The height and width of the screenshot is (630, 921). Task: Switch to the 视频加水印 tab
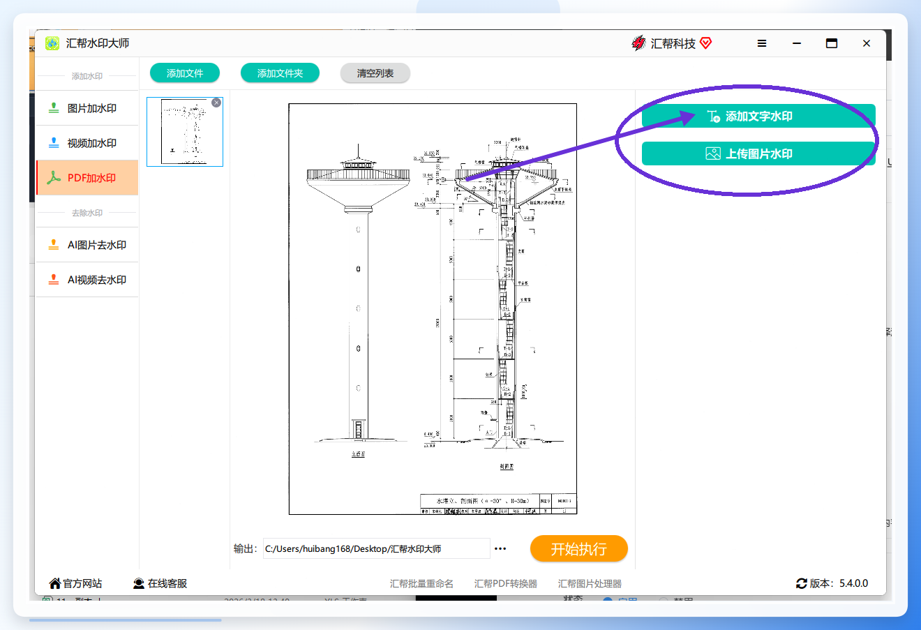[x=87, y=143]
